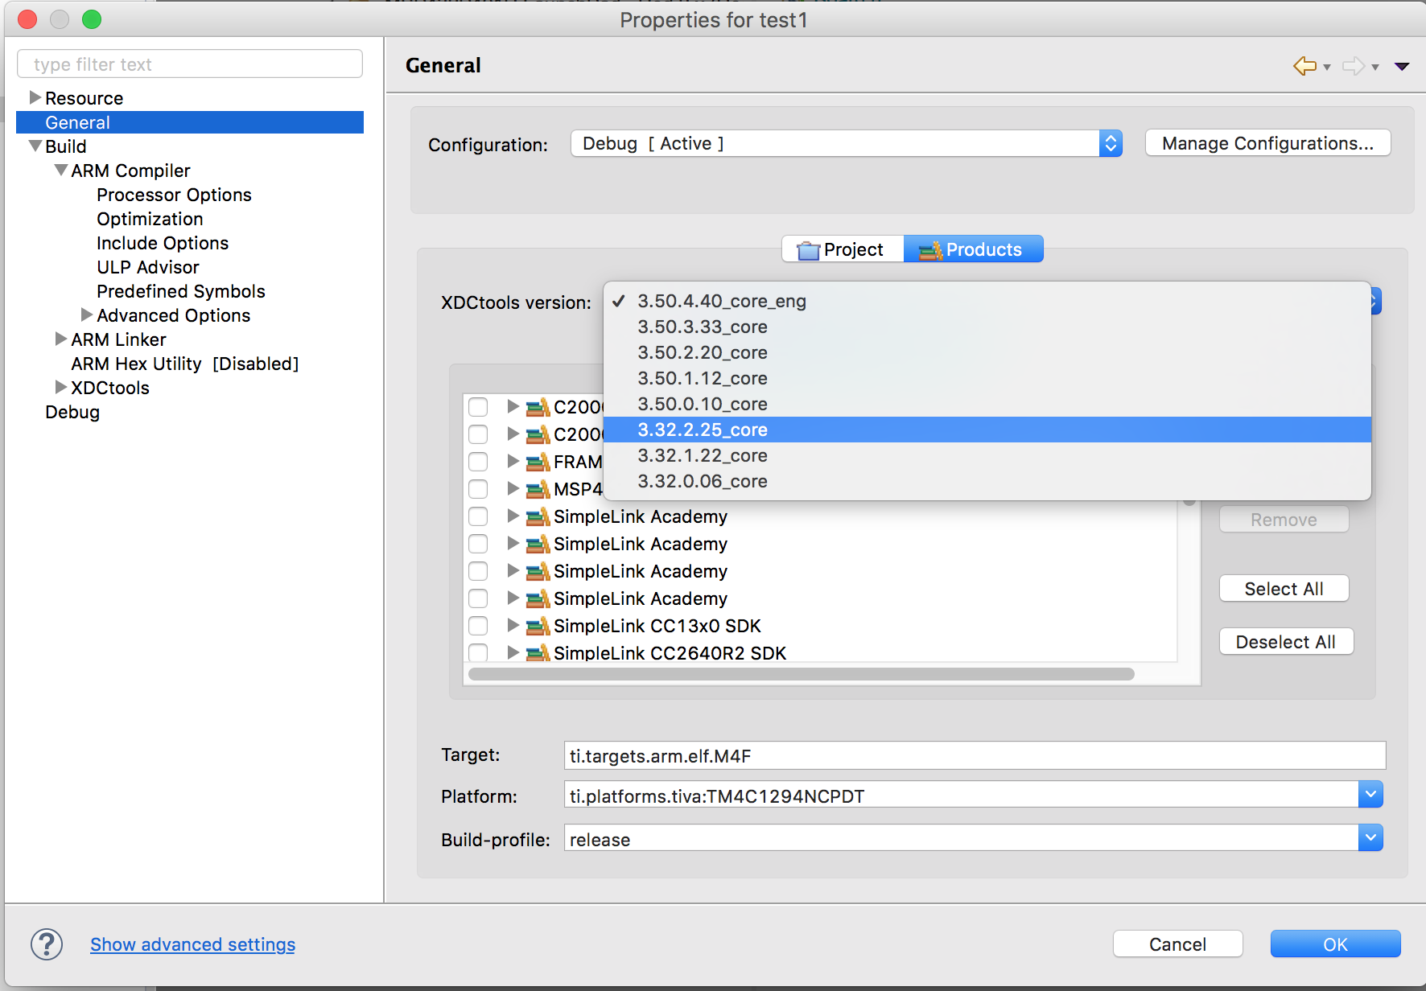Expand the ARM Linker tree node

(x=60, y=339)
